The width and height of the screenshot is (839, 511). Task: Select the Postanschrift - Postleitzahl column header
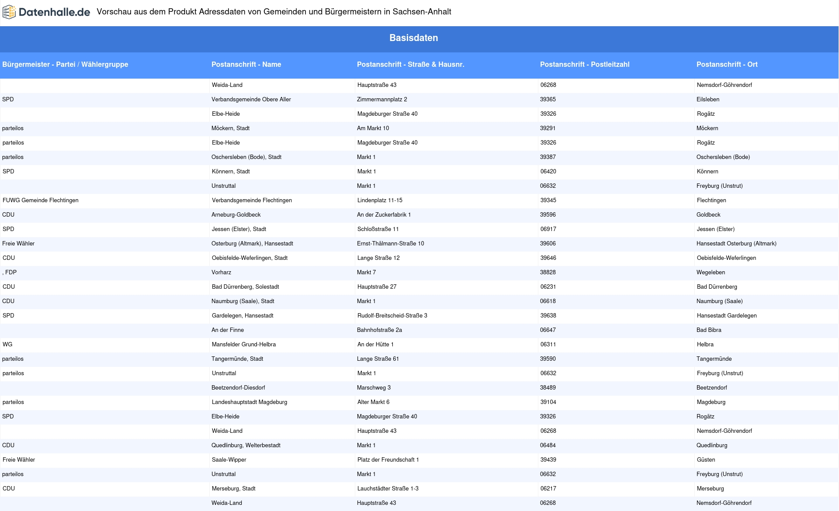click(585, 65)
